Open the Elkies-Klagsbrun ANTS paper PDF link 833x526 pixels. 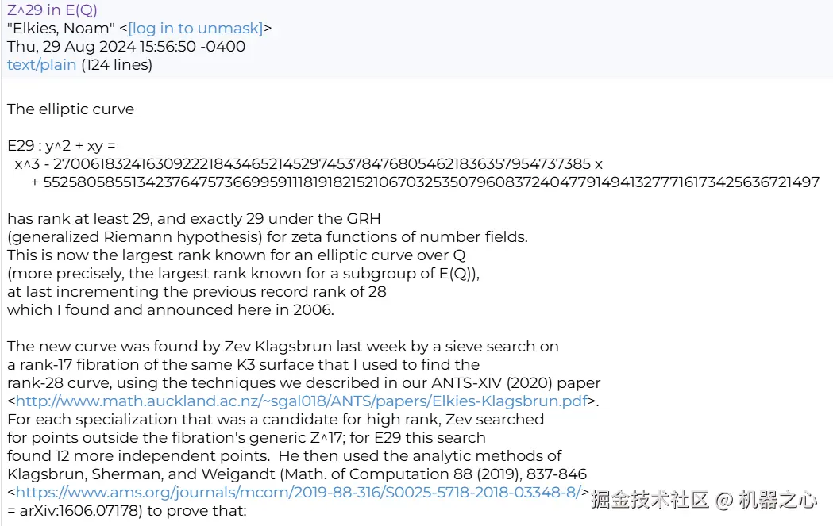tap(302, 401)
